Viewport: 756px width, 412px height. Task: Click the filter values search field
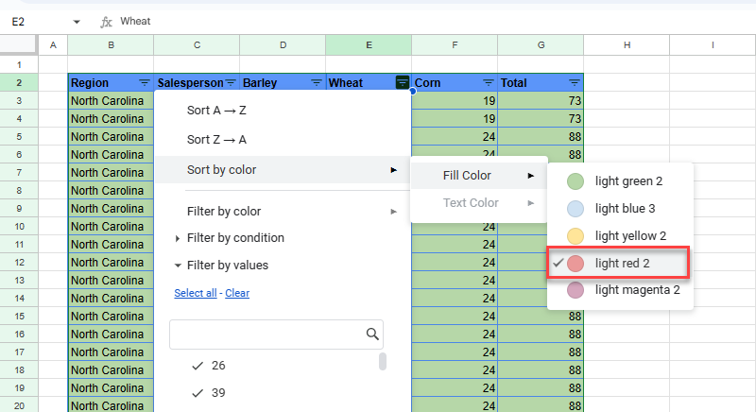point(266,334)
